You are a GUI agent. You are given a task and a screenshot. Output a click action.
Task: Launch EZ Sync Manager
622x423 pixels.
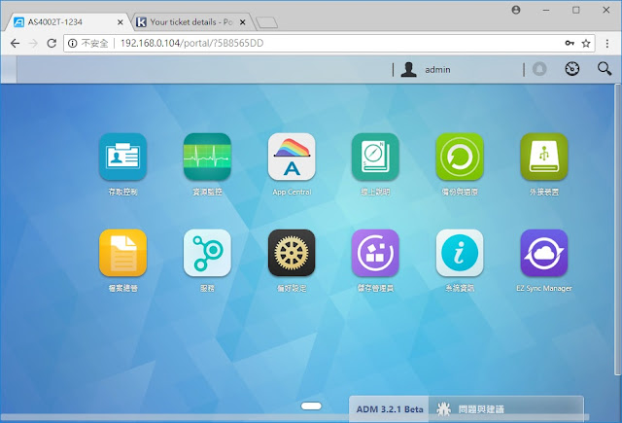click(544, 253)
